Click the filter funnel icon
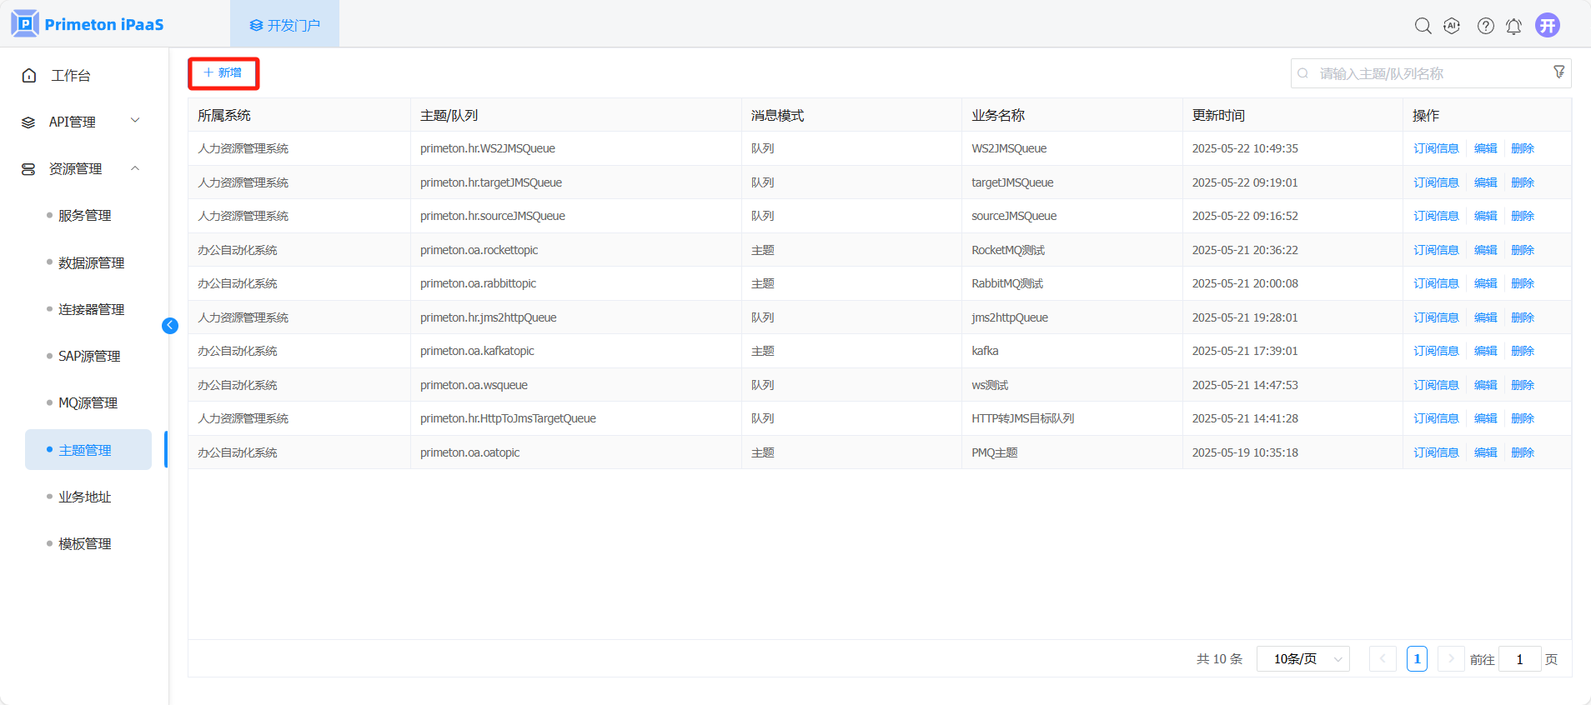Image resolution: width=1591 pixels, height=705 pixels. pos(1558,72)
